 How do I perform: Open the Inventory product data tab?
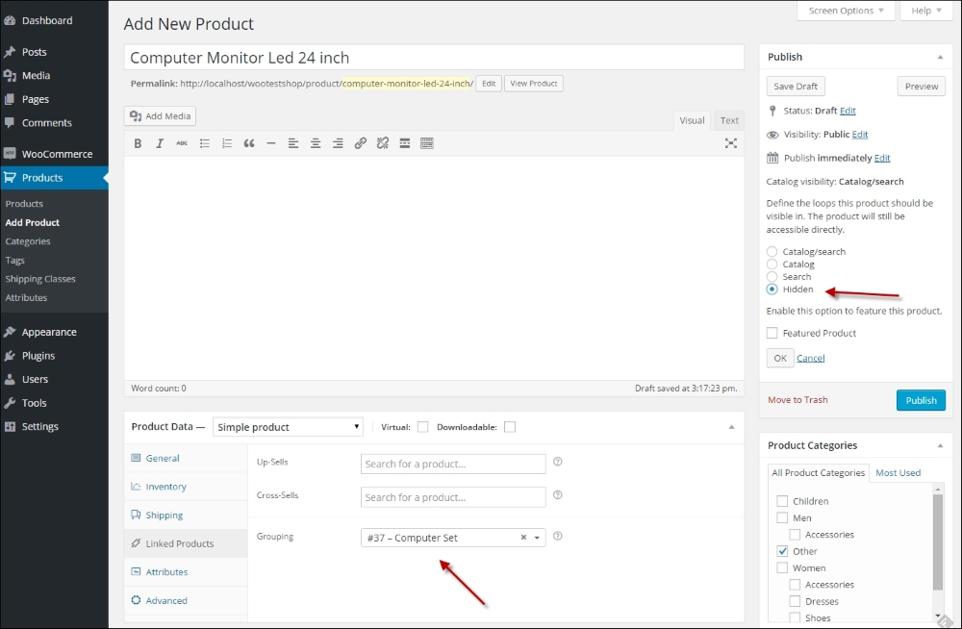click(x=165, y=487)
